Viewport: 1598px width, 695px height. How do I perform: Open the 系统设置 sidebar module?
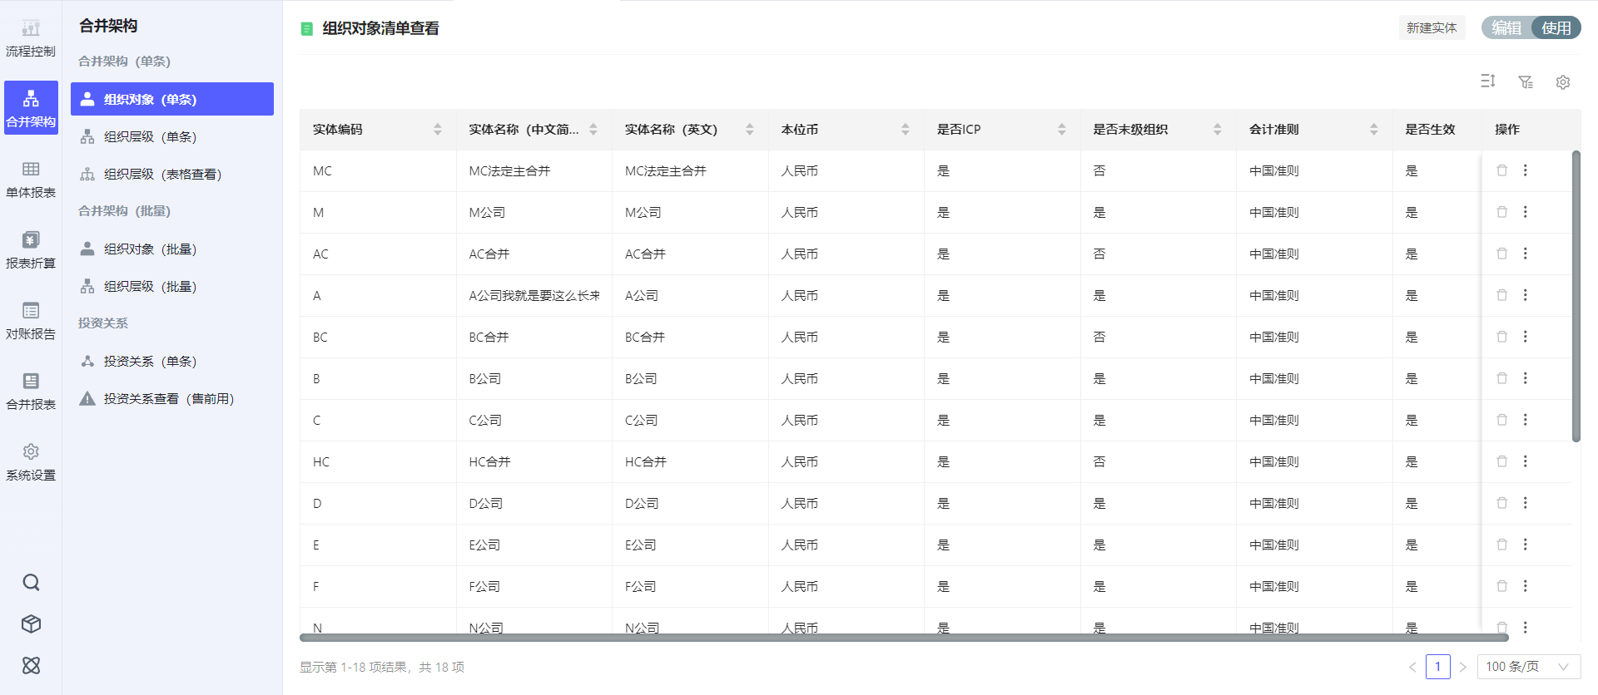31,462
